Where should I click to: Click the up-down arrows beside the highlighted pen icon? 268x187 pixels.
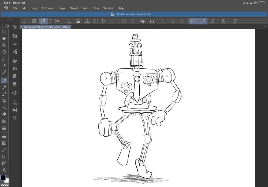point(50,21)
